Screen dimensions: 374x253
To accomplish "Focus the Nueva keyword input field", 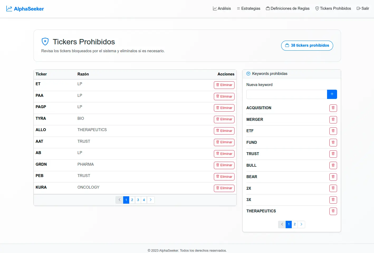I will click(x=287, y=94).
